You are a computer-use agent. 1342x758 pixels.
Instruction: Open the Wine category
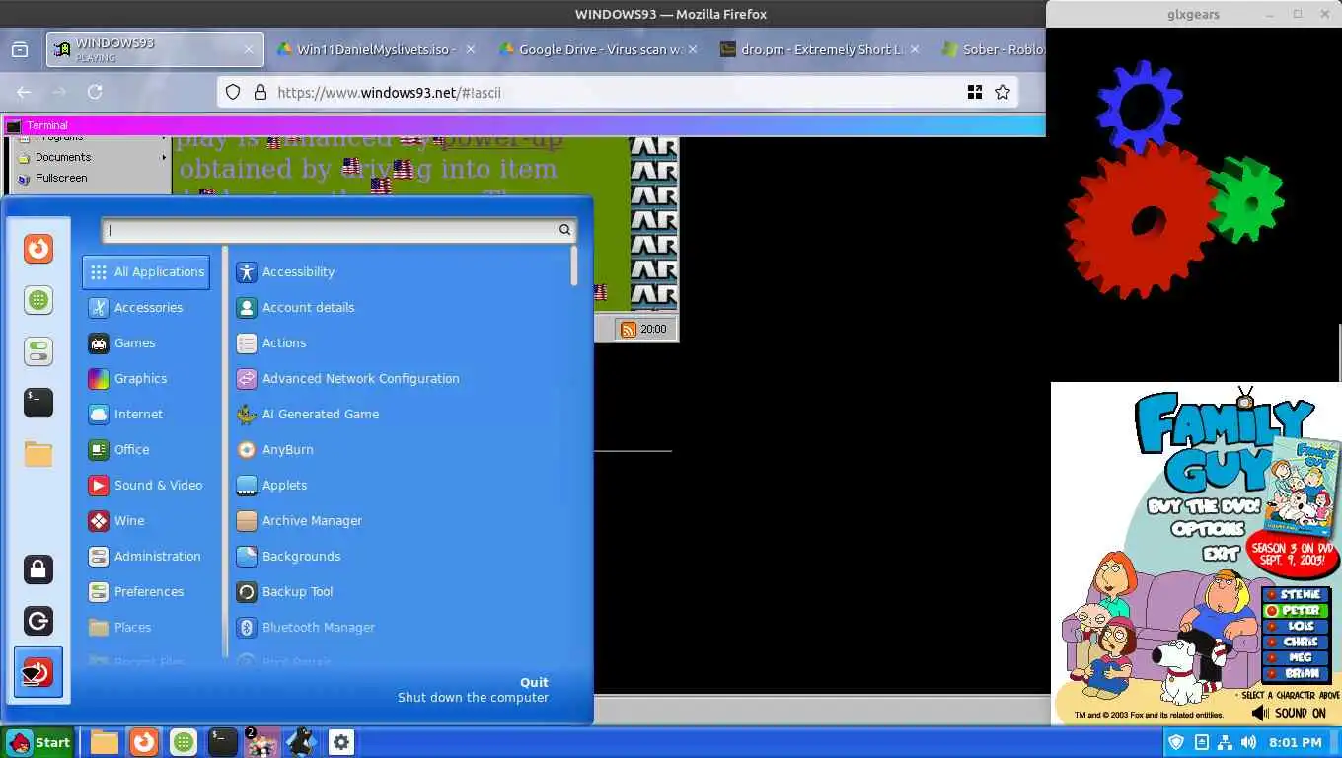pos(146,521)
